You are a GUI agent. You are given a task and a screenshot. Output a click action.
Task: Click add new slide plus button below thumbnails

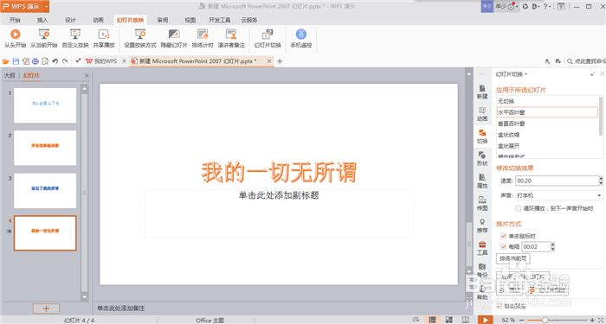click(x=46, y=308)
